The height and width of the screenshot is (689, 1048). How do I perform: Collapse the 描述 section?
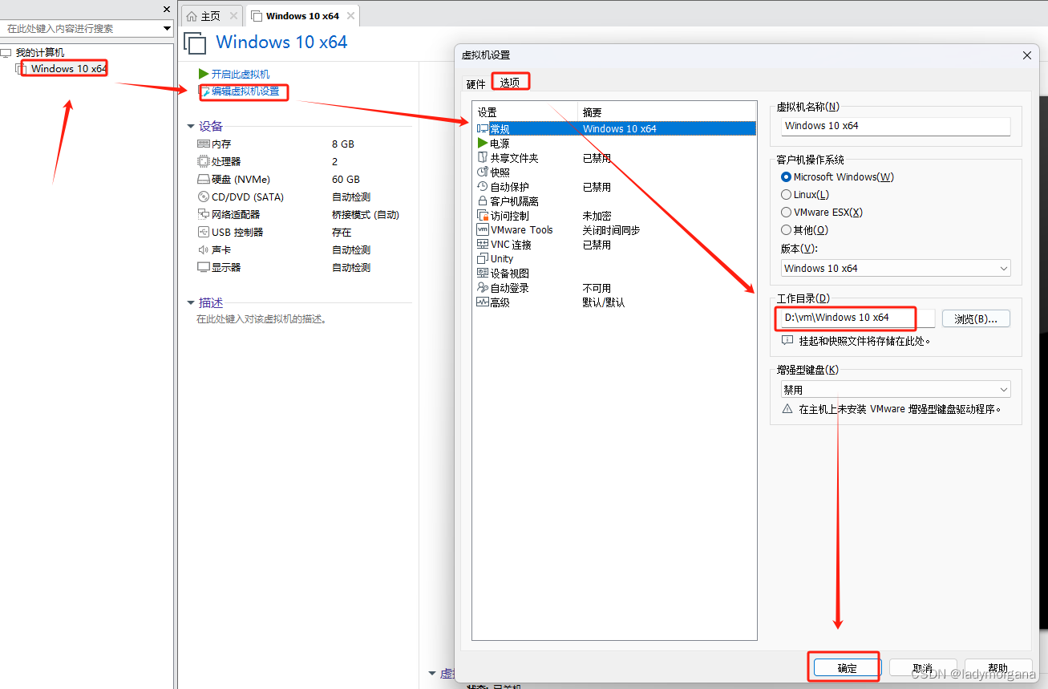point(190,303)
